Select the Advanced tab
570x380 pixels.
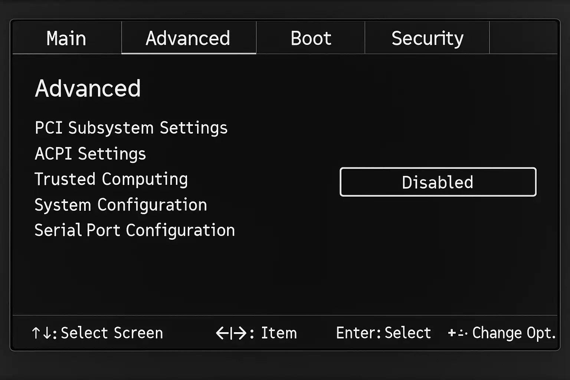coord(188,38)
